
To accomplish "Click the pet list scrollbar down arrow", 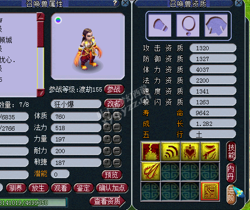I will pyautogui.click(x=40, y=93).
